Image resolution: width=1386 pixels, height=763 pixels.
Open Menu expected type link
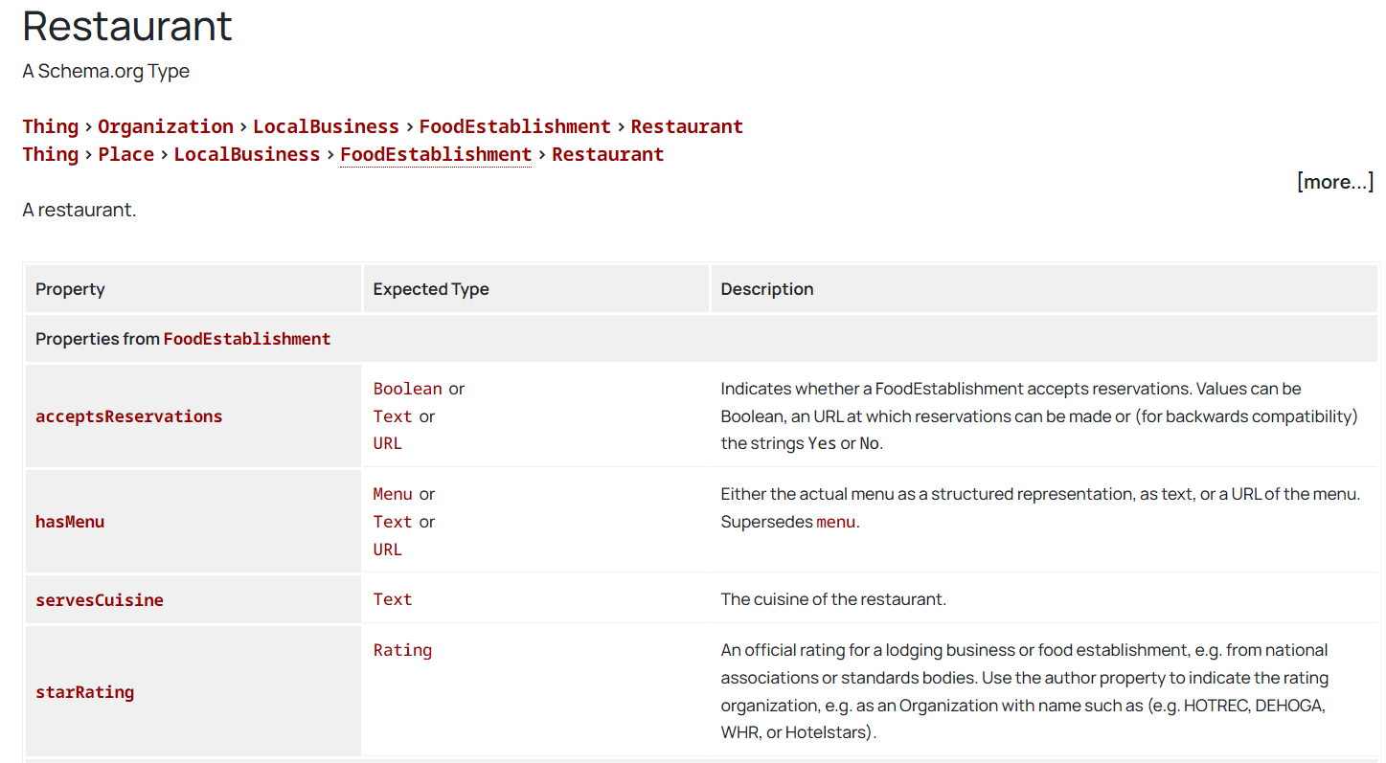coord(393,494)
